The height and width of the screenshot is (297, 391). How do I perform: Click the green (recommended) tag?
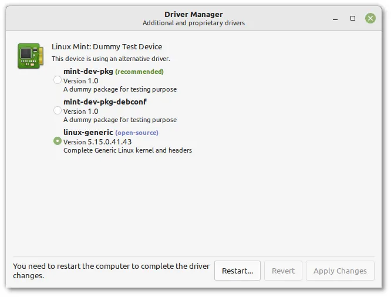tap(139, 72)
